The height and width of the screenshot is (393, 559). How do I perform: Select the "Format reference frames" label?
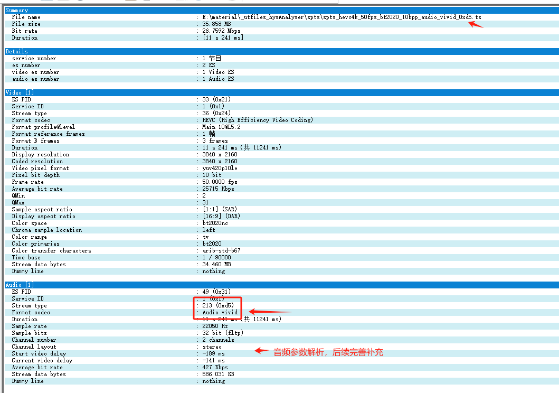click(x=49, y=134)
